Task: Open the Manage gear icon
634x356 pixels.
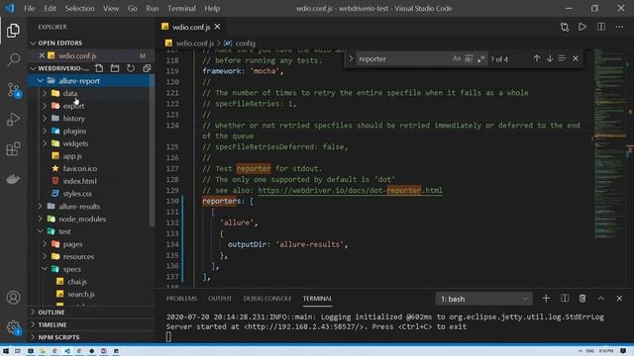Action: point(13,327)
